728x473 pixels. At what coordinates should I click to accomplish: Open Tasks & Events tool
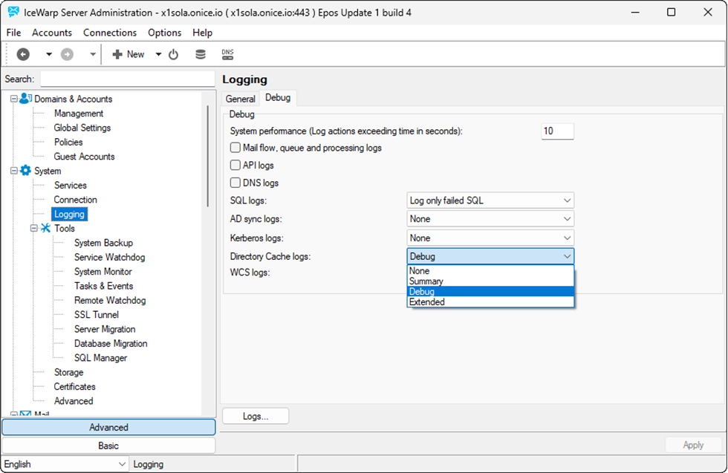[103, 286]
